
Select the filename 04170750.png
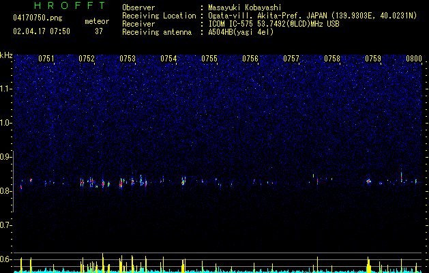[38, 18]
